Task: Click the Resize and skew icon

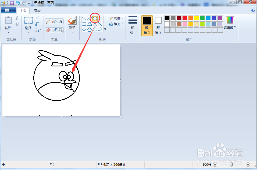Action: [37, 24]
